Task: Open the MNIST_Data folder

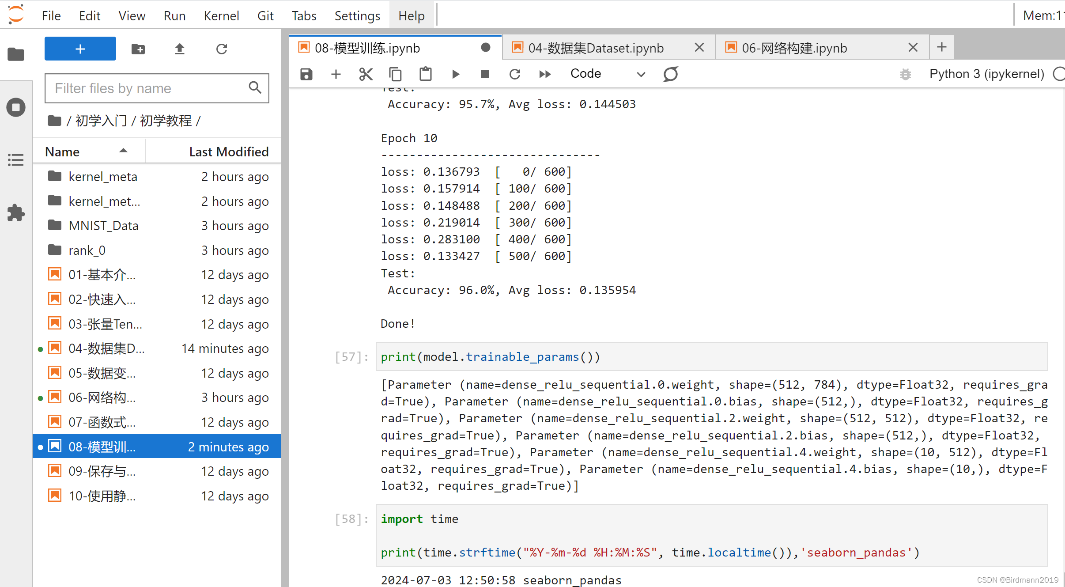Action: click(104, 226)
